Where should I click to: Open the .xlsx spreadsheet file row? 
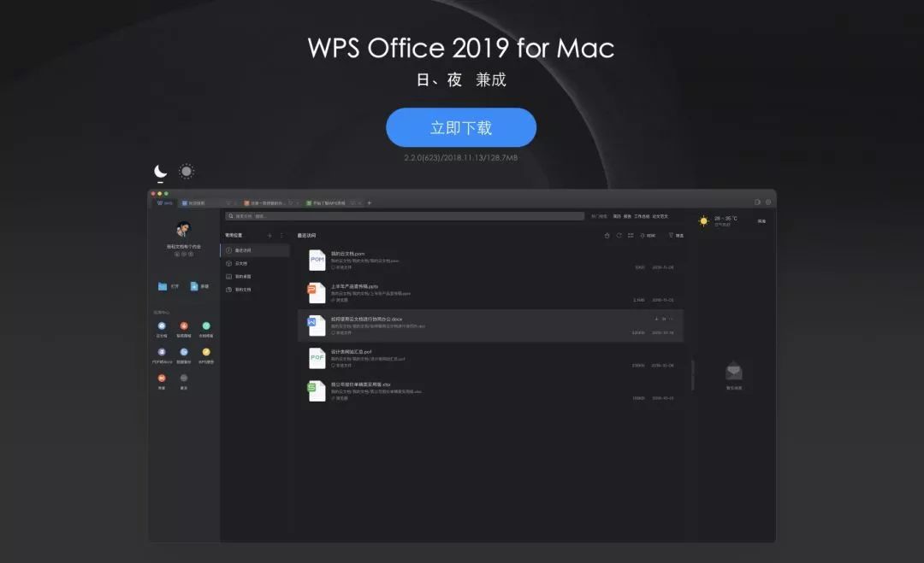pos(490,391)
